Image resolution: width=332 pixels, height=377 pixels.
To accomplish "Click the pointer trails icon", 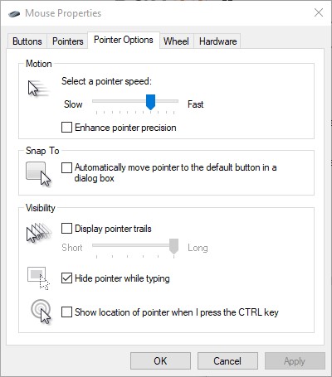I will tap(39, 233).
